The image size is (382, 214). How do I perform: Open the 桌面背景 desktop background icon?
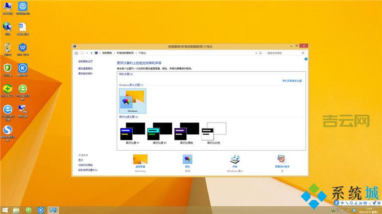pyautogui.click(x=140, y=160)
